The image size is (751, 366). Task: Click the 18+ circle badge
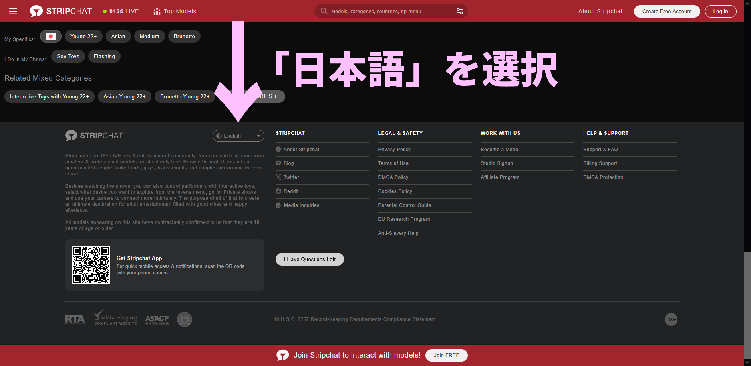pos(671,319)
